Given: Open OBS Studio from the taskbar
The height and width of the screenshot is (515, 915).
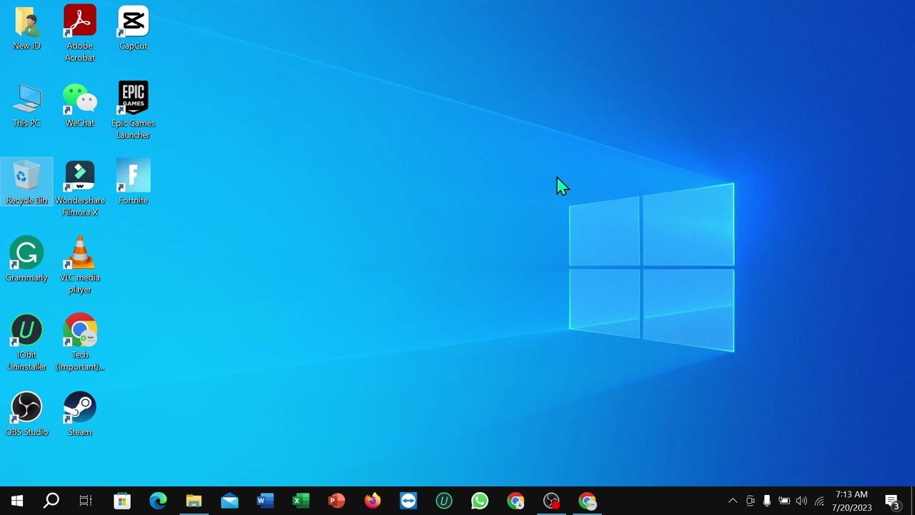Looking at the screenshot, I should 551,501.
